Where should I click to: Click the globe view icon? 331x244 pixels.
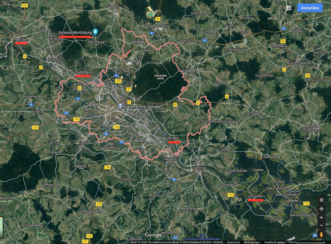pyautogui.click(x=322, y=200)
